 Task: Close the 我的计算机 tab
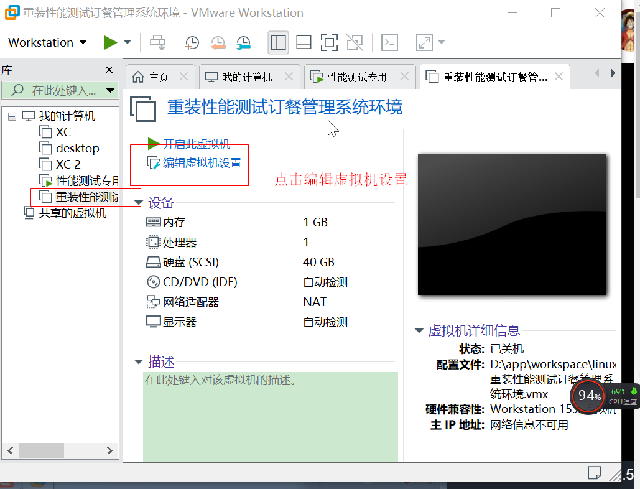289,77
